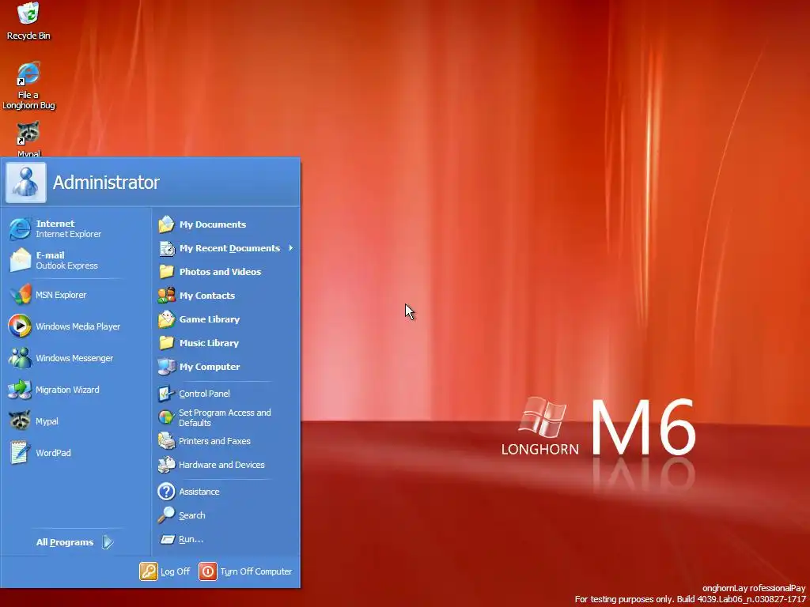The width and height of the screenshot is (810, 607).
Task: Launch the Mypal raccoon icon in Start menu
Action: tap(20, 421)
